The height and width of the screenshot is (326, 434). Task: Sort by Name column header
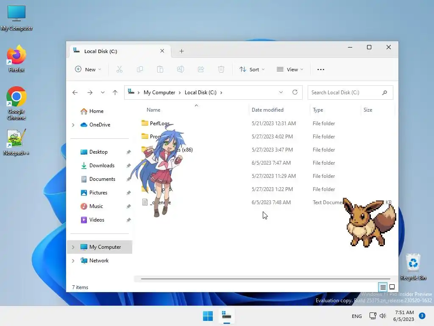click(153, 110)
